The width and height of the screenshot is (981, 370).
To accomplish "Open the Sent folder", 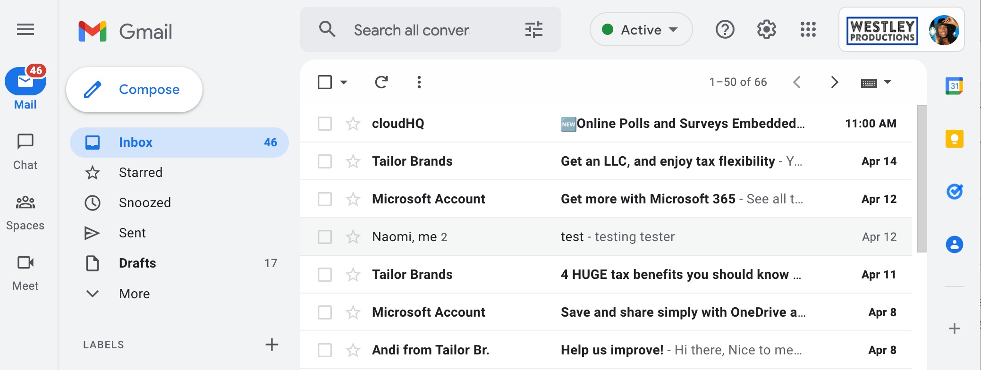I will [179, 233].
